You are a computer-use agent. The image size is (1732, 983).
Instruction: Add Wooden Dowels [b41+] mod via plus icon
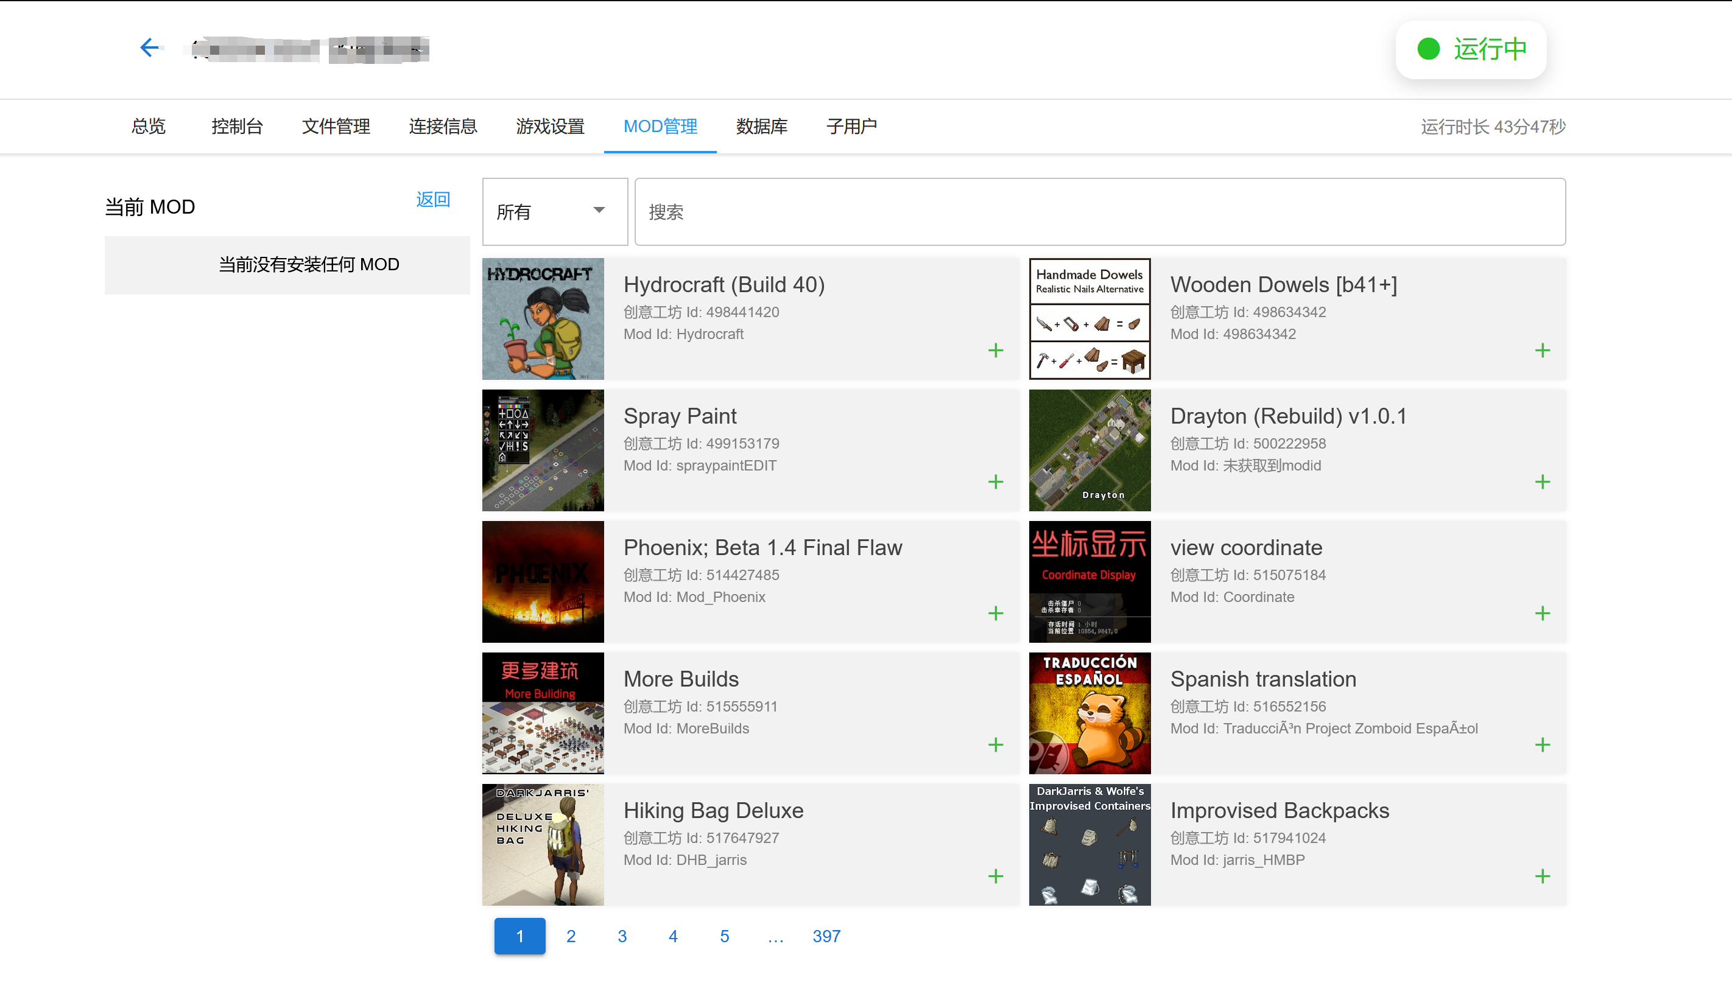point(1542,351)
